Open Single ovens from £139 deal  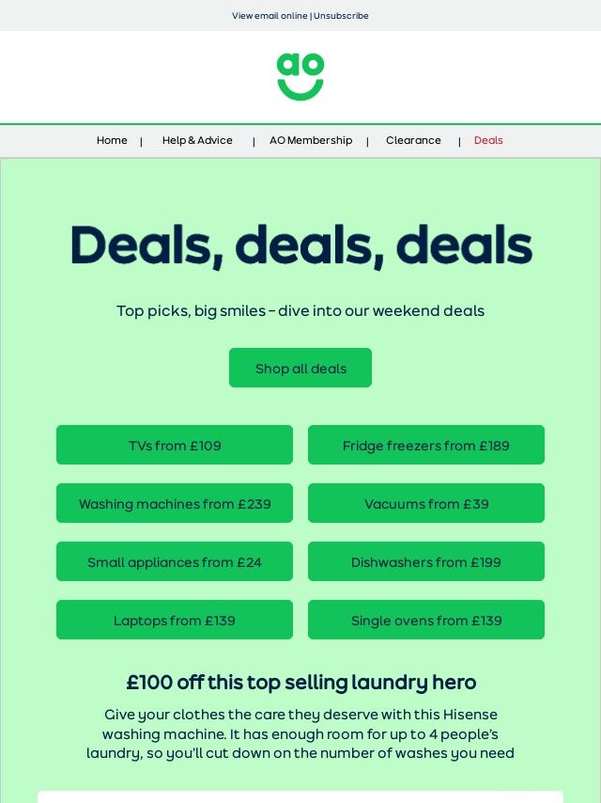pos(426,620)
